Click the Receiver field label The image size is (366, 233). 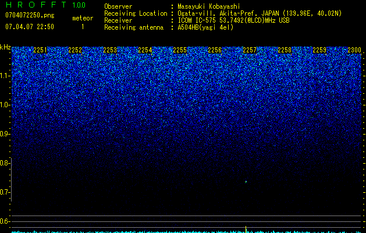118,20
